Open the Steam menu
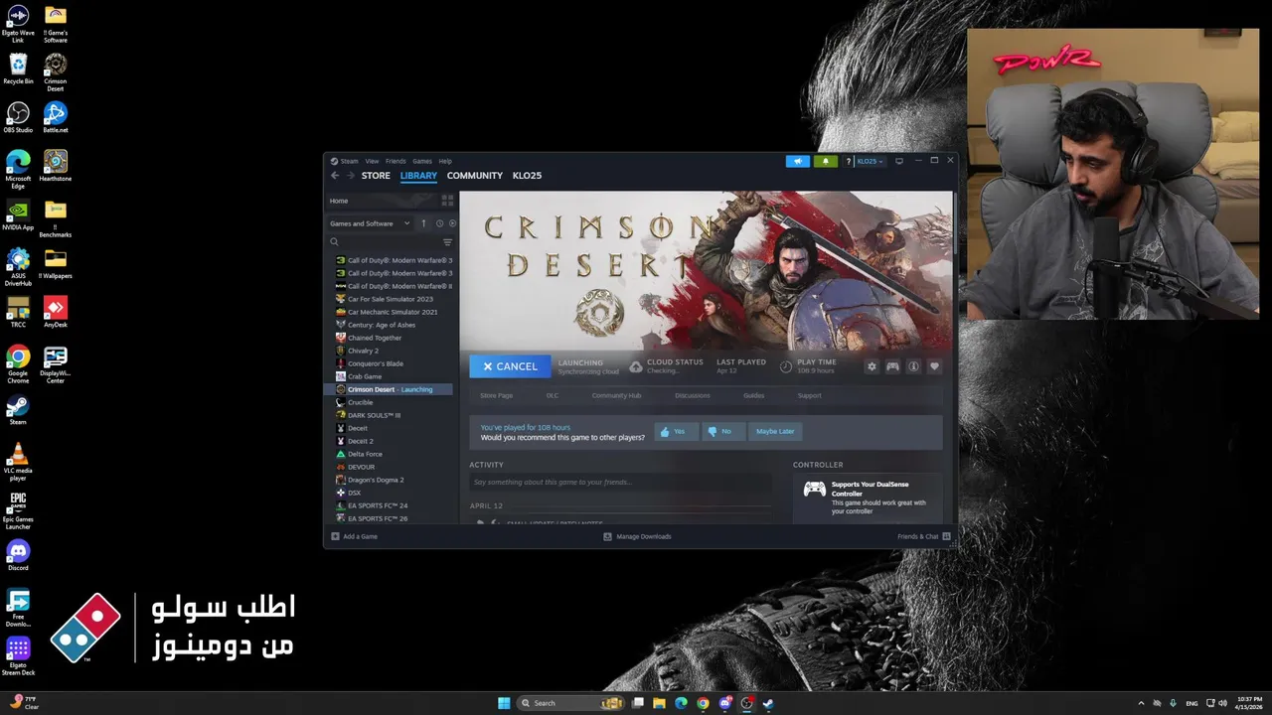Screen dimensions: 1272x715 point(349,161)
